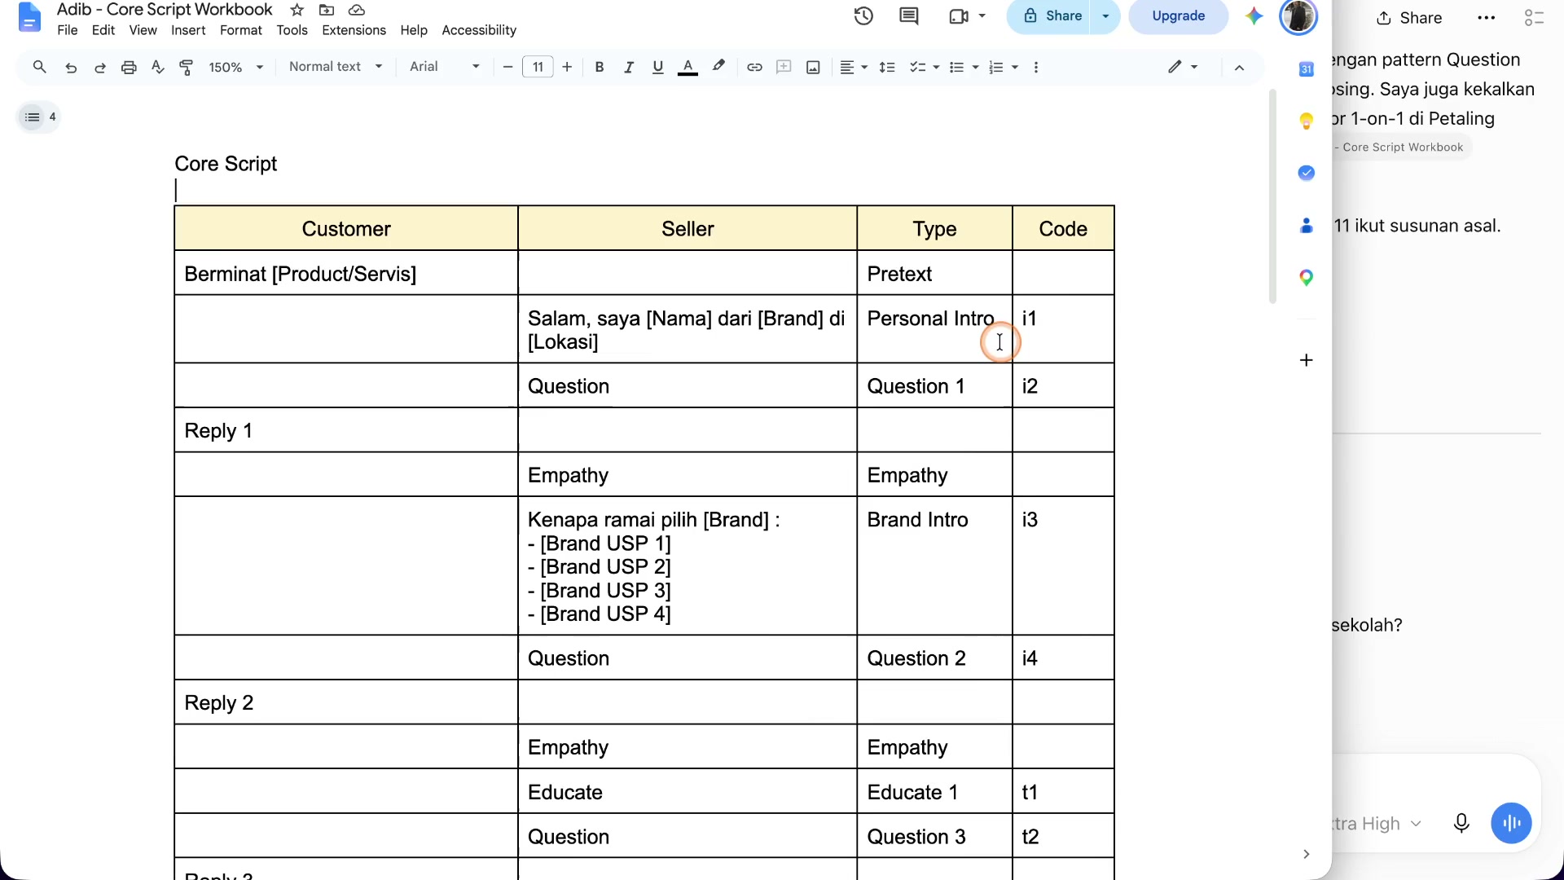The height and width of the screenshot is (880, 1564).
Task: Undo the last action
Action: click(x=71, y=67)
